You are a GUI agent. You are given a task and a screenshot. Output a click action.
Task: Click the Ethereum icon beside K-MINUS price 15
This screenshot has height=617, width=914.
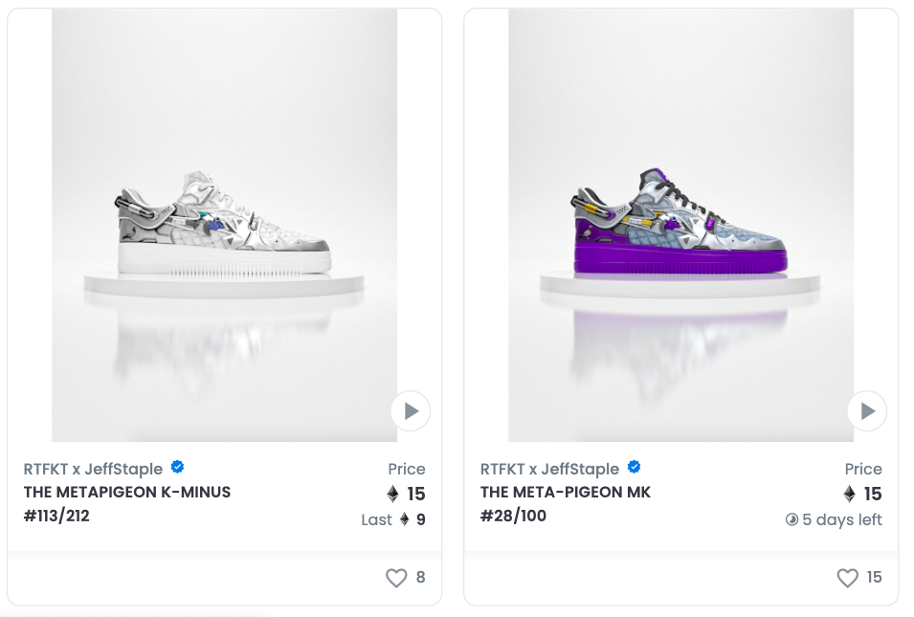[393, 494]
